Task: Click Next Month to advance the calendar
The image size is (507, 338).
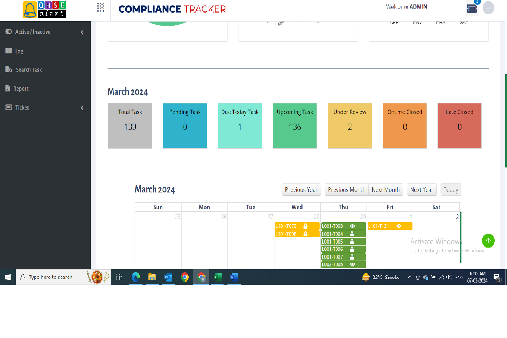Action: [386, 189]
